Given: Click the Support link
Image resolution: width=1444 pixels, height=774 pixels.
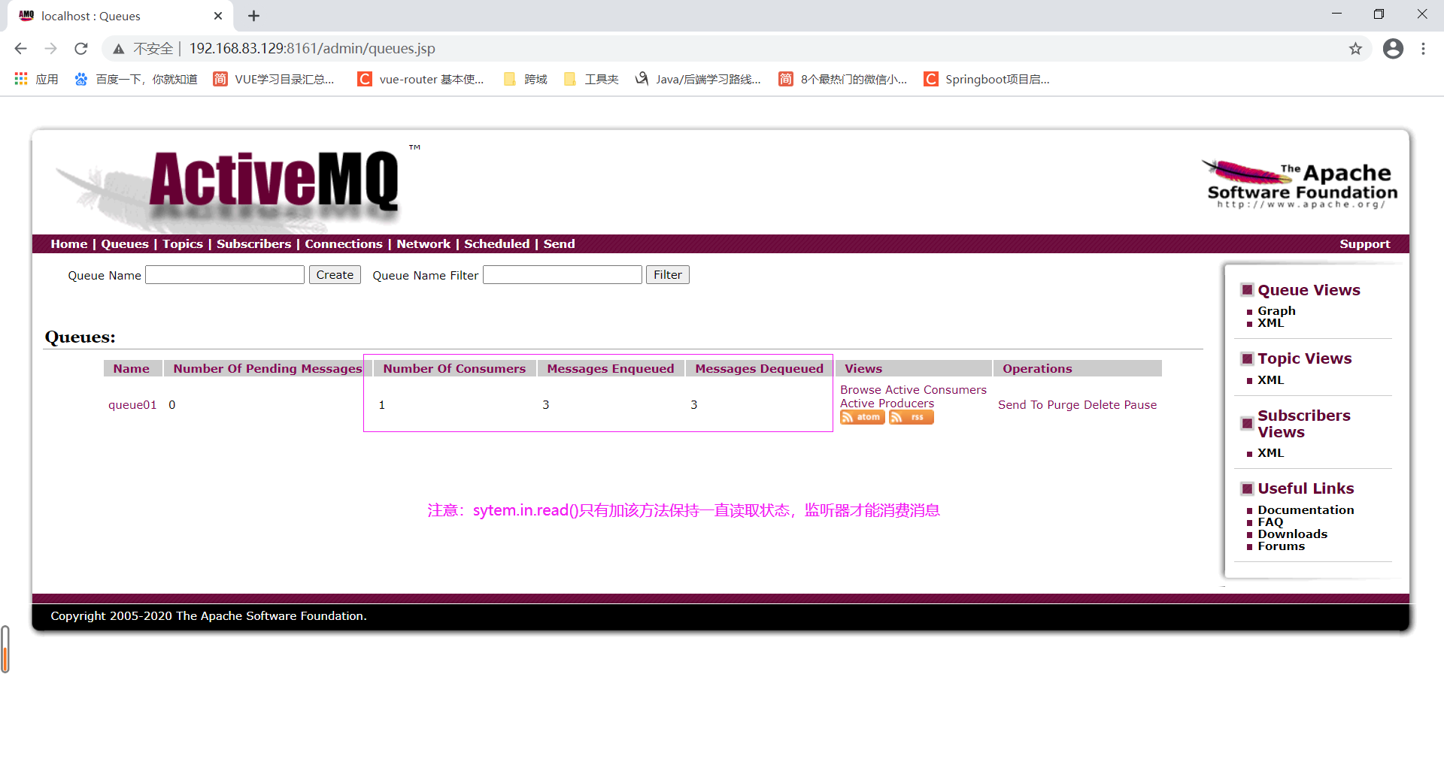Looking at the screenshot, I should [1364, 244].
